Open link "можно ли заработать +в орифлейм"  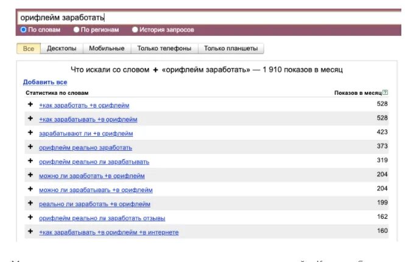[x=92, y=176]
